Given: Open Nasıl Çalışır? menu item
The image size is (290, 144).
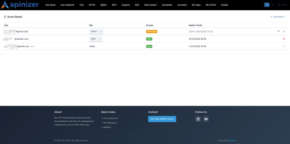Looking at the screenshot, I should 151,5.
